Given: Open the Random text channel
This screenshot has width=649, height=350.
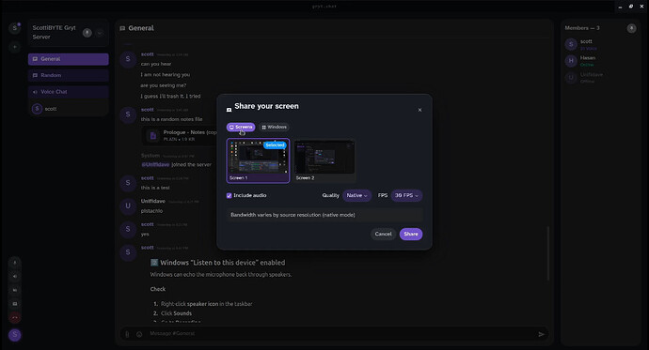Looking at the screenshot, I should 69,75.
